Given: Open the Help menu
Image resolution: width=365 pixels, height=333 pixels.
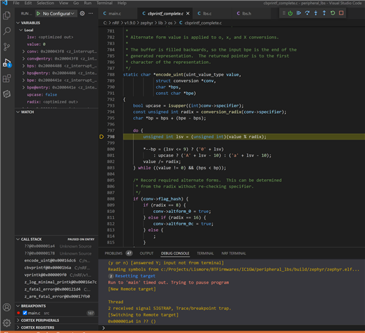Looking at the screenshot, I should click(x=121, y=3).
